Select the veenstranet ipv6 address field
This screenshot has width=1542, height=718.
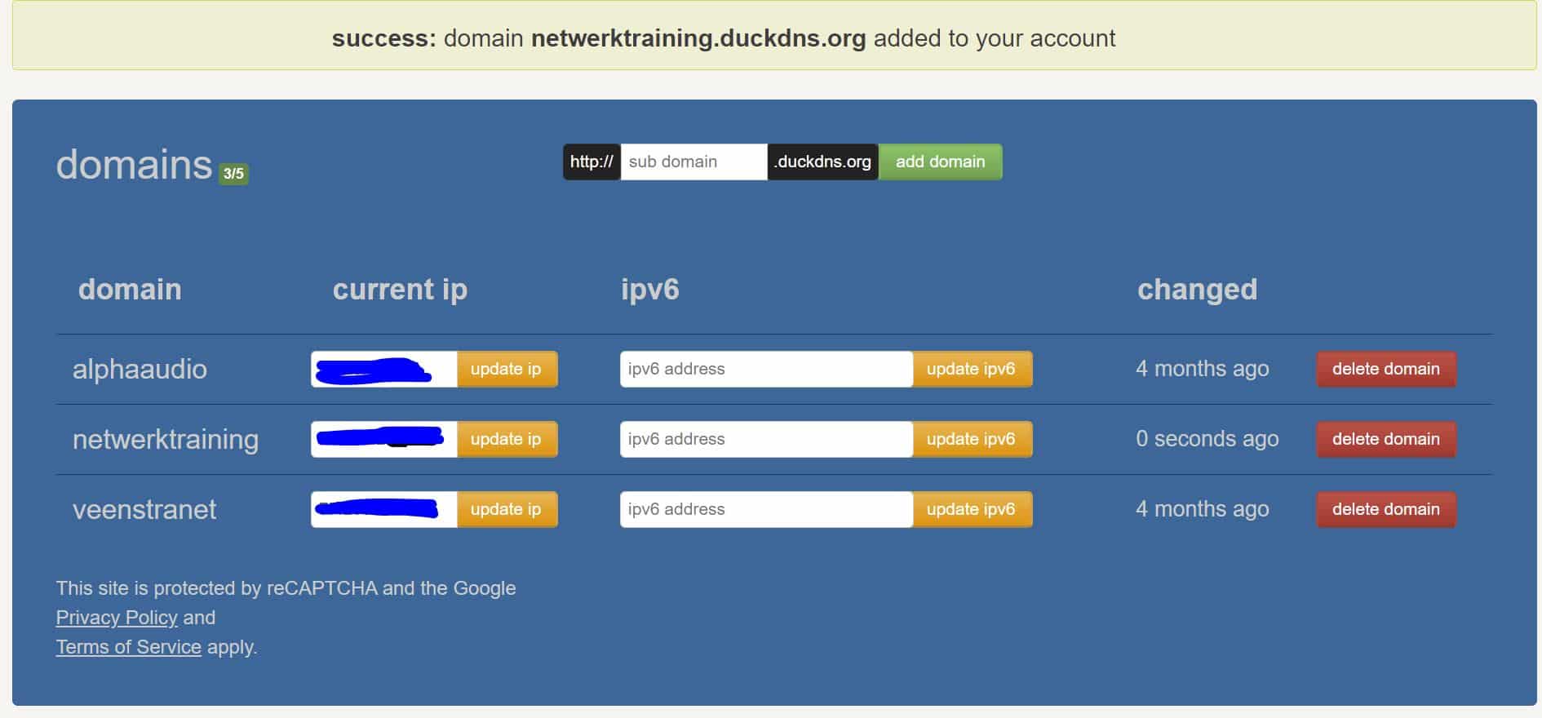(x=765, y=509)
